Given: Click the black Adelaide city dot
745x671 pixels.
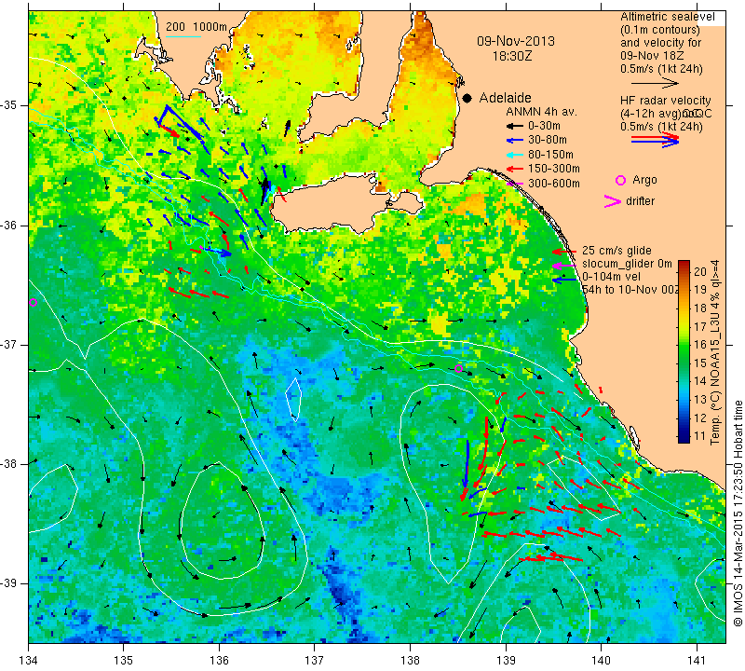Looking at the screenshot, I should coord(467,98).
